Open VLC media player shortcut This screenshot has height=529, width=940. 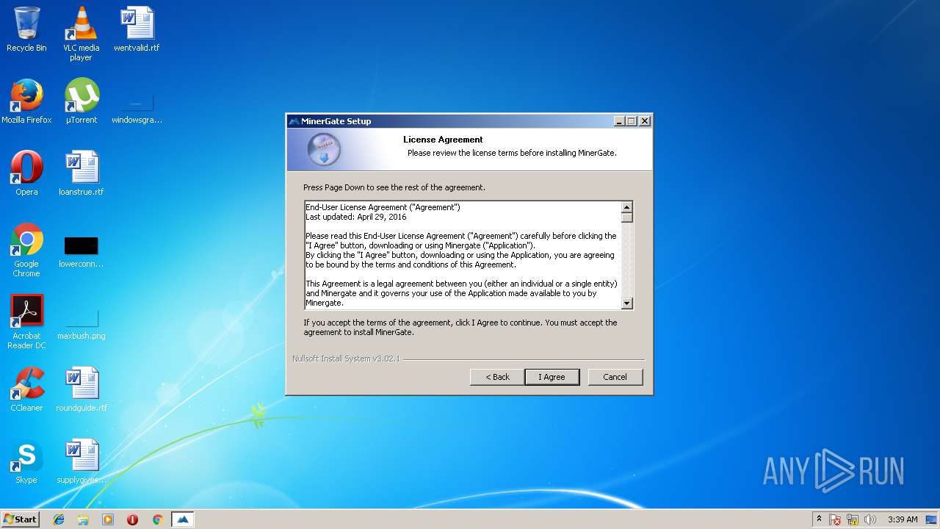tap(81, 34)
